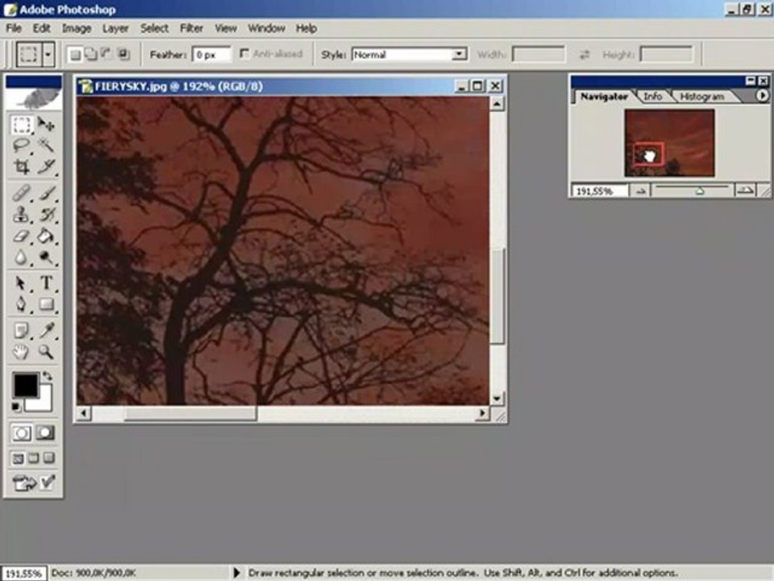Select the History Brush tool

[46, 215]
